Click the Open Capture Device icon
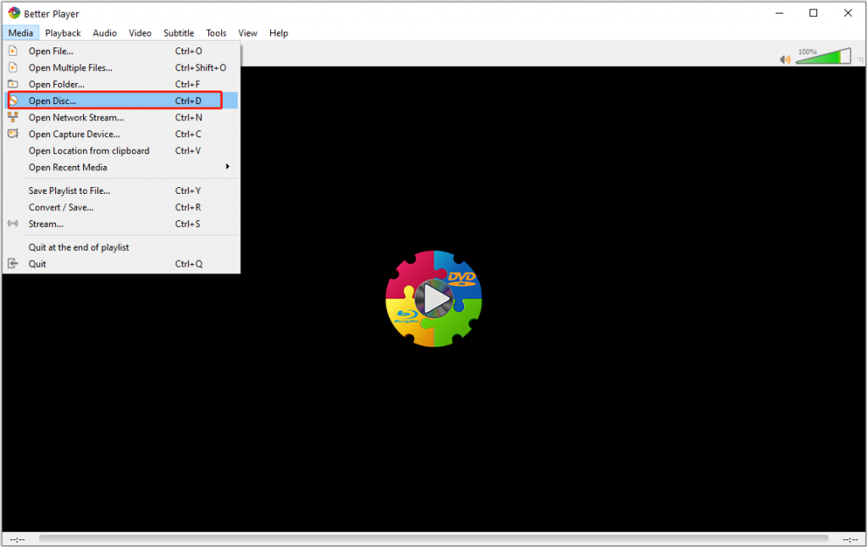The width and height of the screenshot is (867, 547). click(x=13, y=134)
